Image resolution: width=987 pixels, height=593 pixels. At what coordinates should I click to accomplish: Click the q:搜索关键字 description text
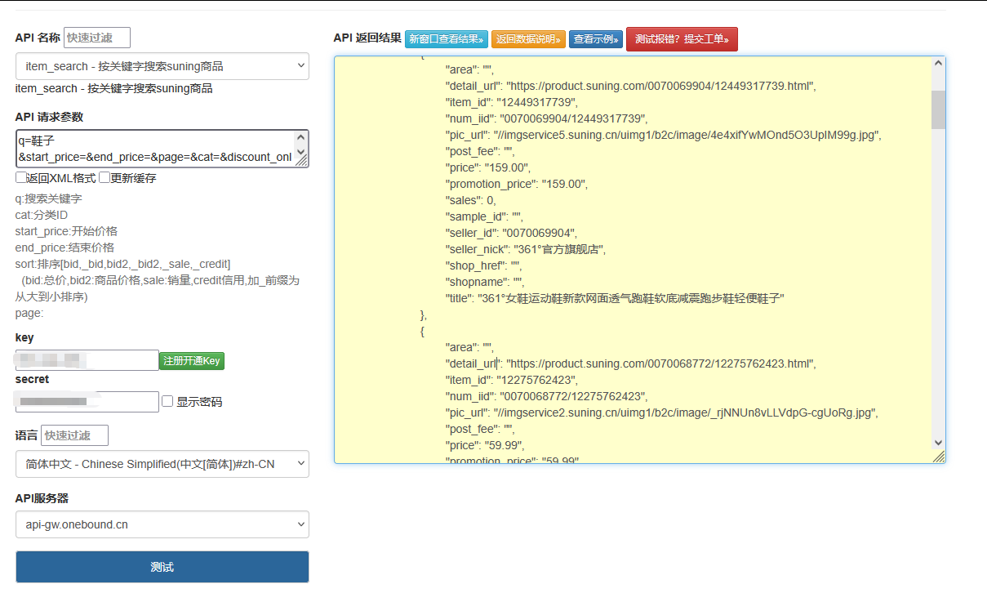coord(48,198)
